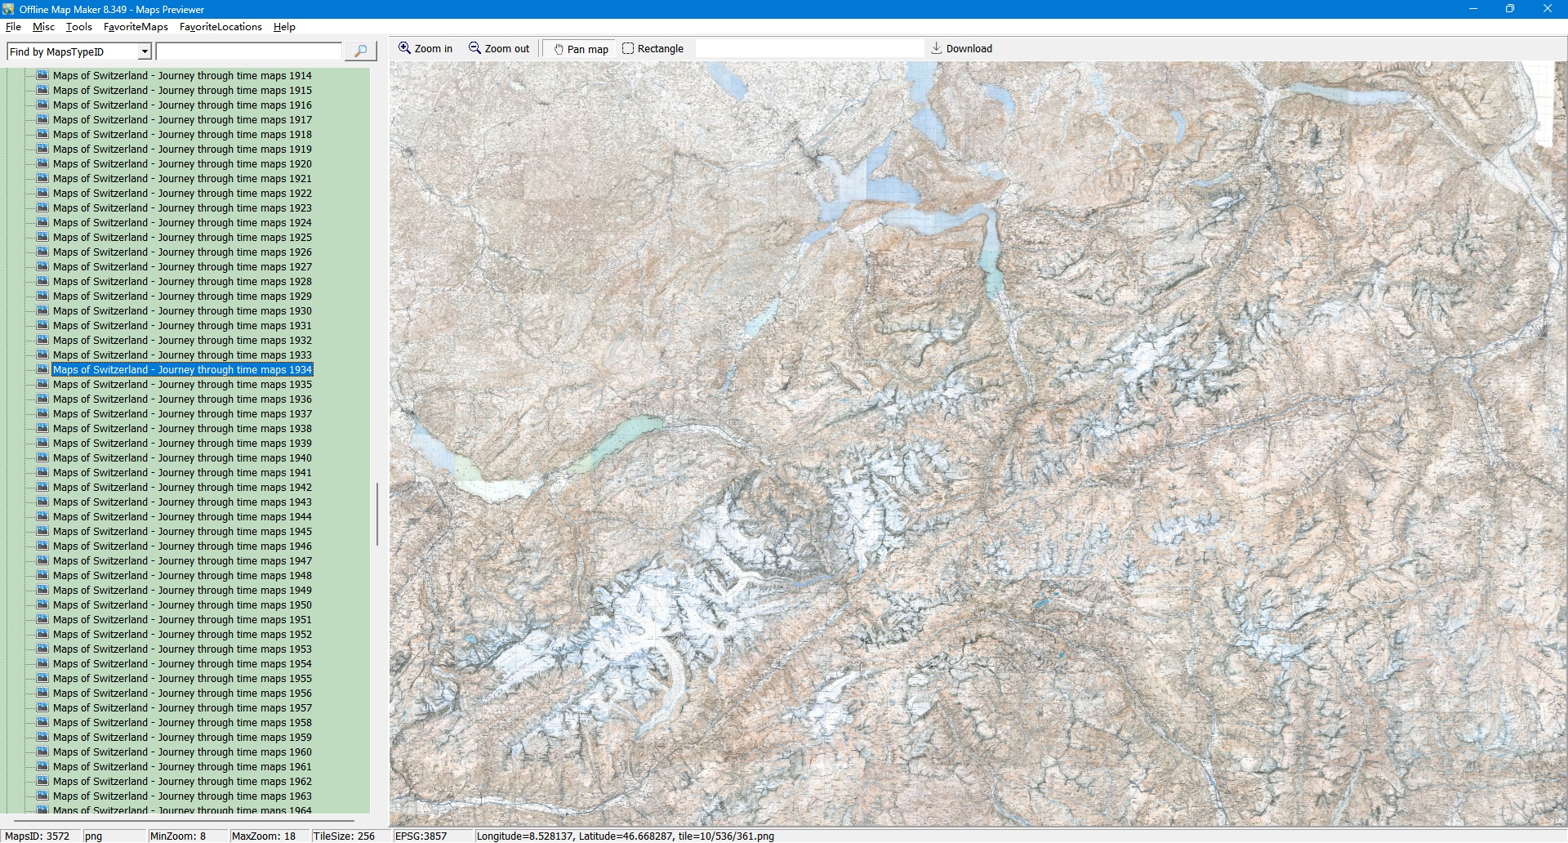Select Switzerland Journey through time maps 1935
Viewport: 1568px width, 843px height.
point(182,385)
